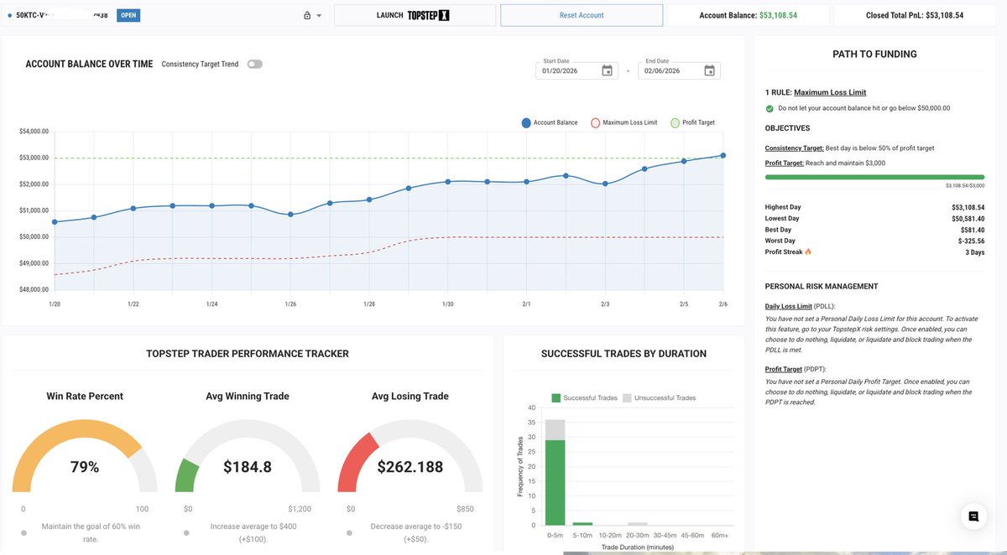Toggle Maximum Loss Limit legend series
The width and height of the screenshot is (1007, 555).
[624, 122]
